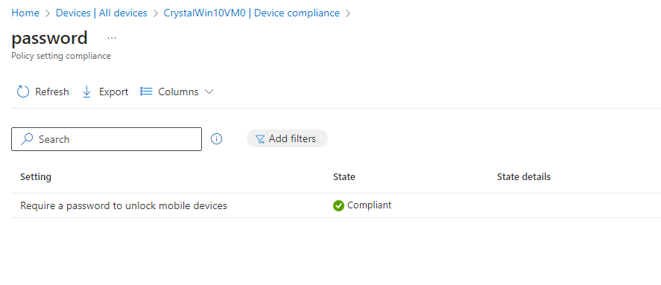Click the chevron after Device compliance breadcrumb
Image resolution: width=661 pixels, height=285 pixels.
click(x=348, y=13)
